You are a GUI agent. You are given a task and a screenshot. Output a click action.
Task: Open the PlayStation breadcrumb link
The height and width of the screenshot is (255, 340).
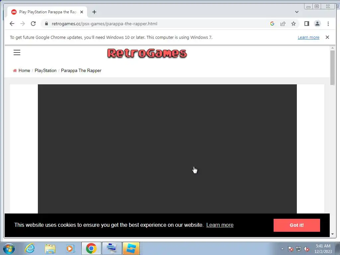click(x=45, y=70)
